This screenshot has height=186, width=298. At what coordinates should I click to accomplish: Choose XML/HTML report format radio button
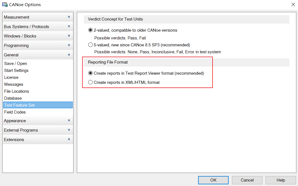(90, 82)
